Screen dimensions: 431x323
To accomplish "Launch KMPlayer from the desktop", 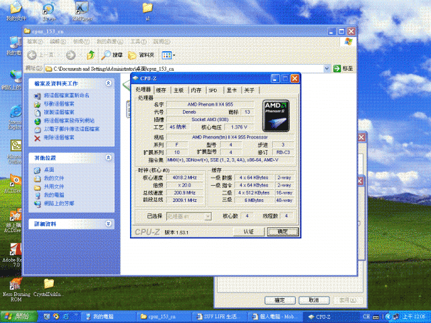I will [x=82, y=11].
